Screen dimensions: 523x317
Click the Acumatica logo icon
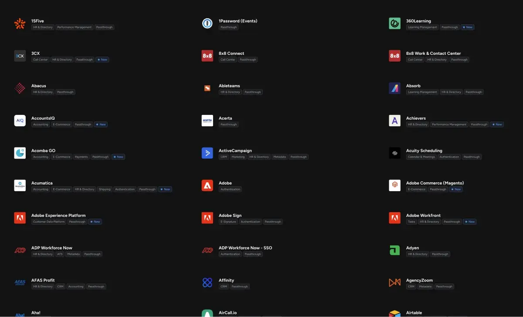(x=20, y=185)
